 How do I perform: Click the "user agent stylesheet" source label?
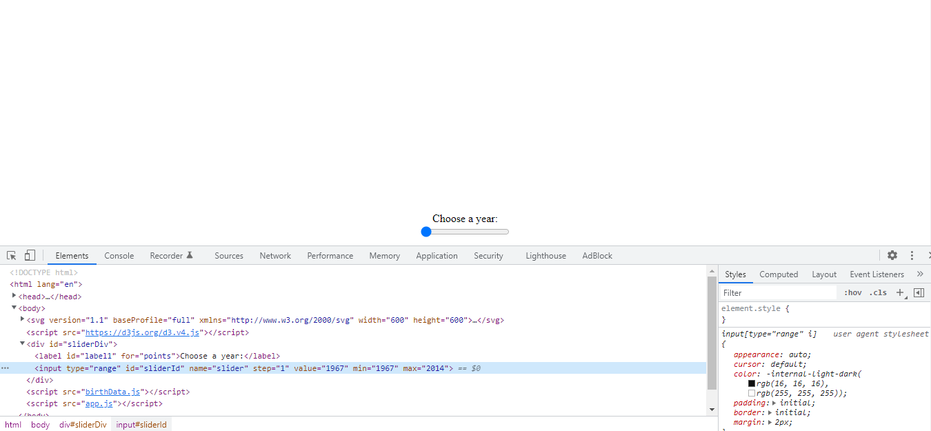881,334
